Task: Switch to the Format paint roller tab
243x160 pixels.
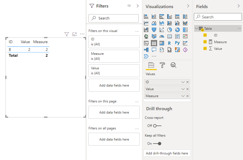Action: click(162, 65)
